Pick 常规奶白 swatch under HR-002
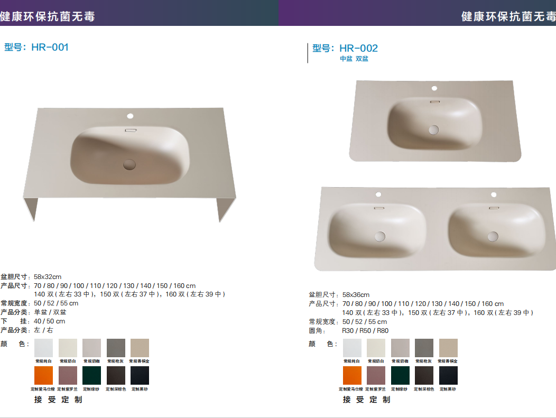The image size is (556, 418). pyautogui.click(x=376, y=348)
